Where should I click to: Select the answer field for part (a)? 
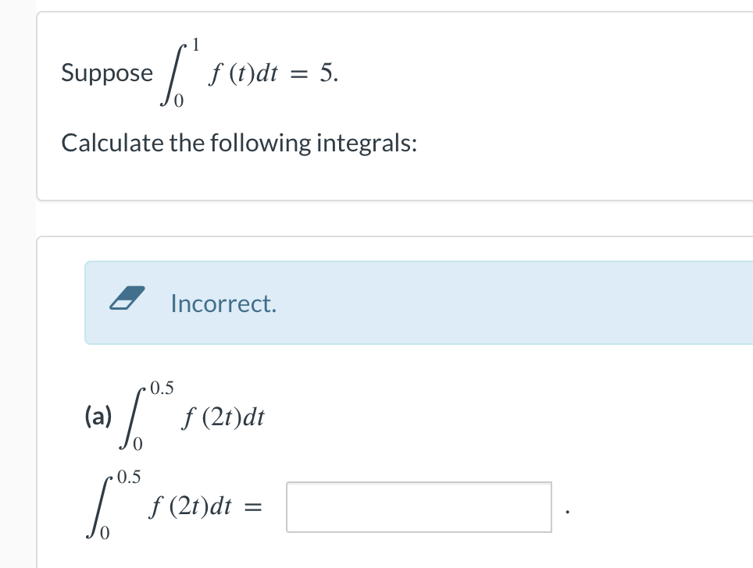(x=419, y=506)
